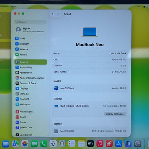Image resolution: width=149 pixels, height=149 pixels.
Task: Open Apple Intelligence & Siri settings
Action: [29, 78]
